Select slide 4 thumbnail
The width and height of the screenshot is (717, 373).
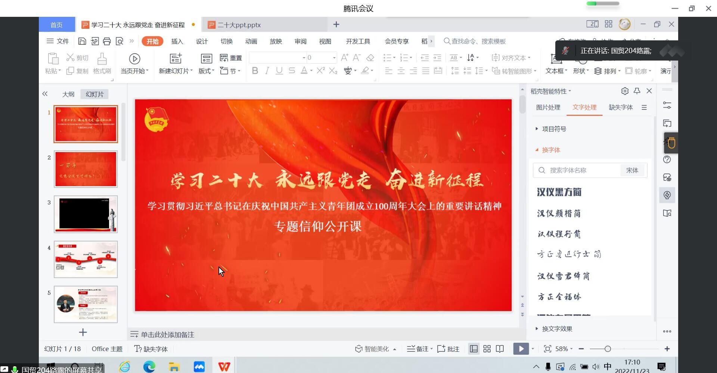[x=86, y=259]
